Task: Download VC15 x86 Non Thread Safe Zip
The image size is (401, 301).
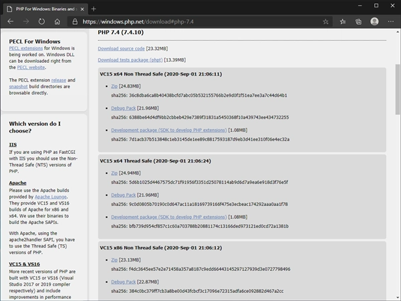Action: pos(114,260)
